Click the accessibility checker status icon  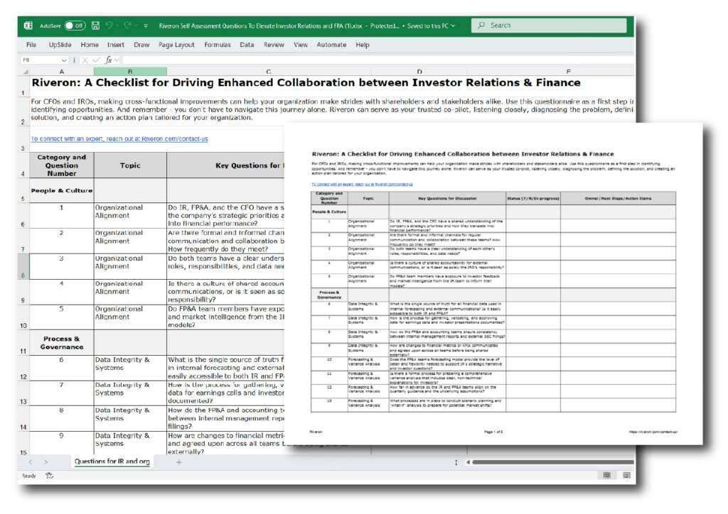[49, 475]
